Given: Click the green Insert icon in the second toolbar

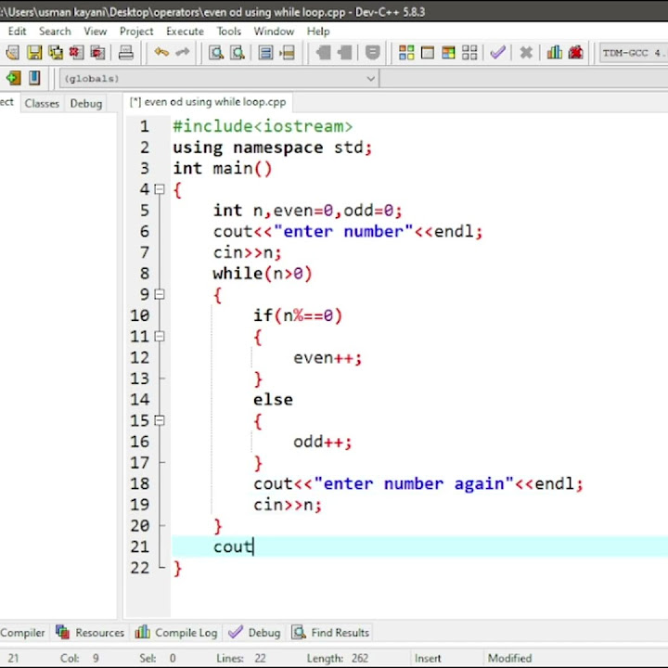Looking at the screenshot, I should 13,78.
